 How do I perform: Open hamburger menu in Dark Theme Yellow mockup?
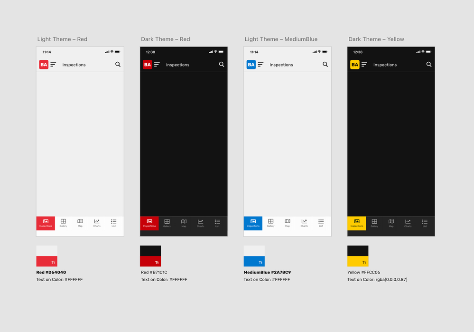pyautogui.click(x=364, y=65)
